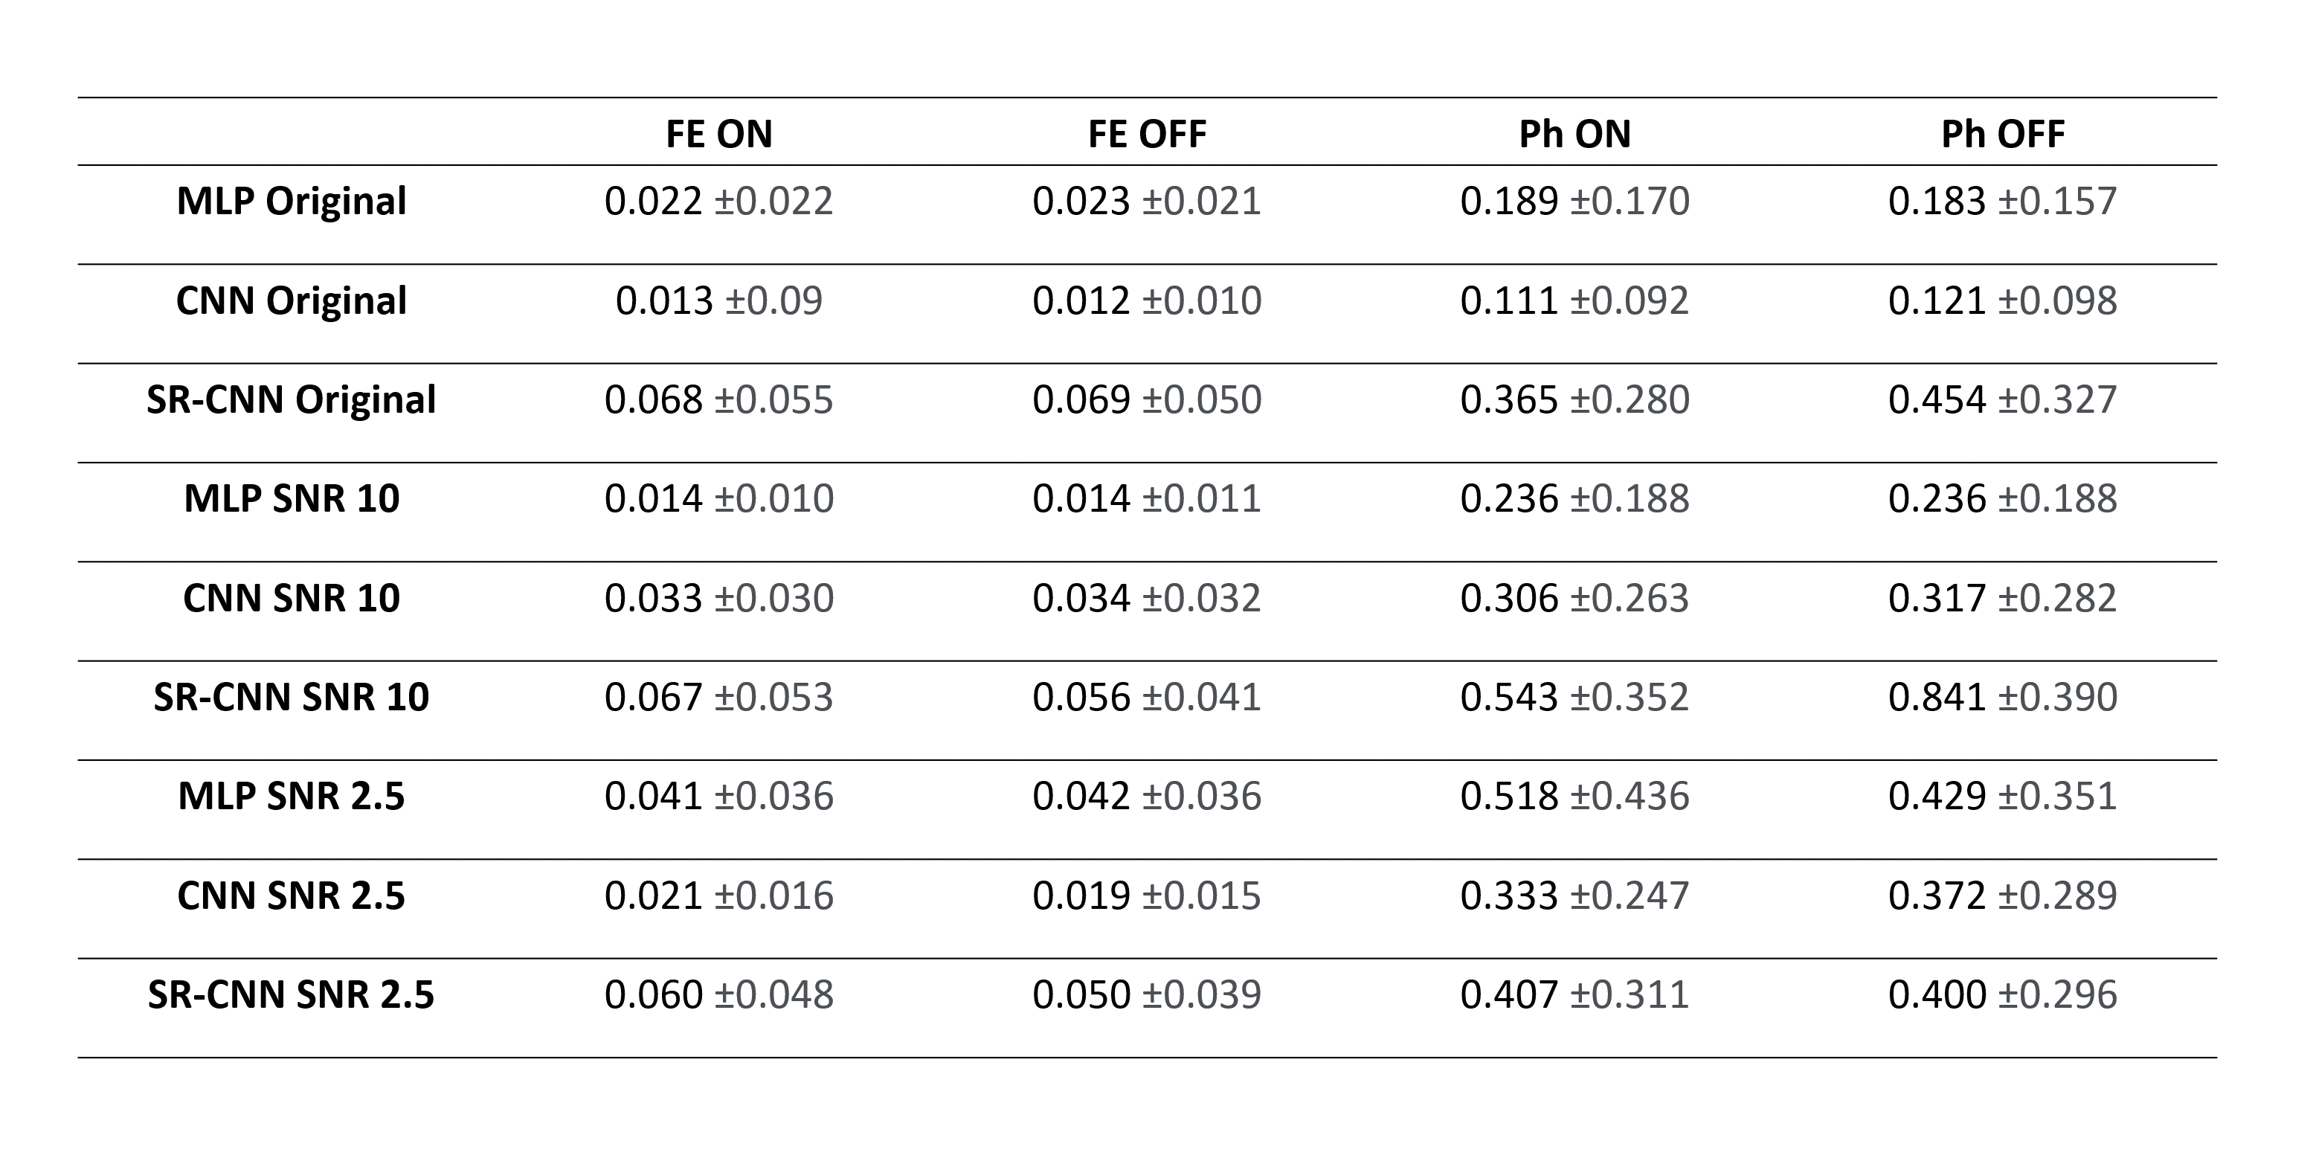Click the 0.189 ±0.170 cell

pyautogui.click(x=1574, y=201)
